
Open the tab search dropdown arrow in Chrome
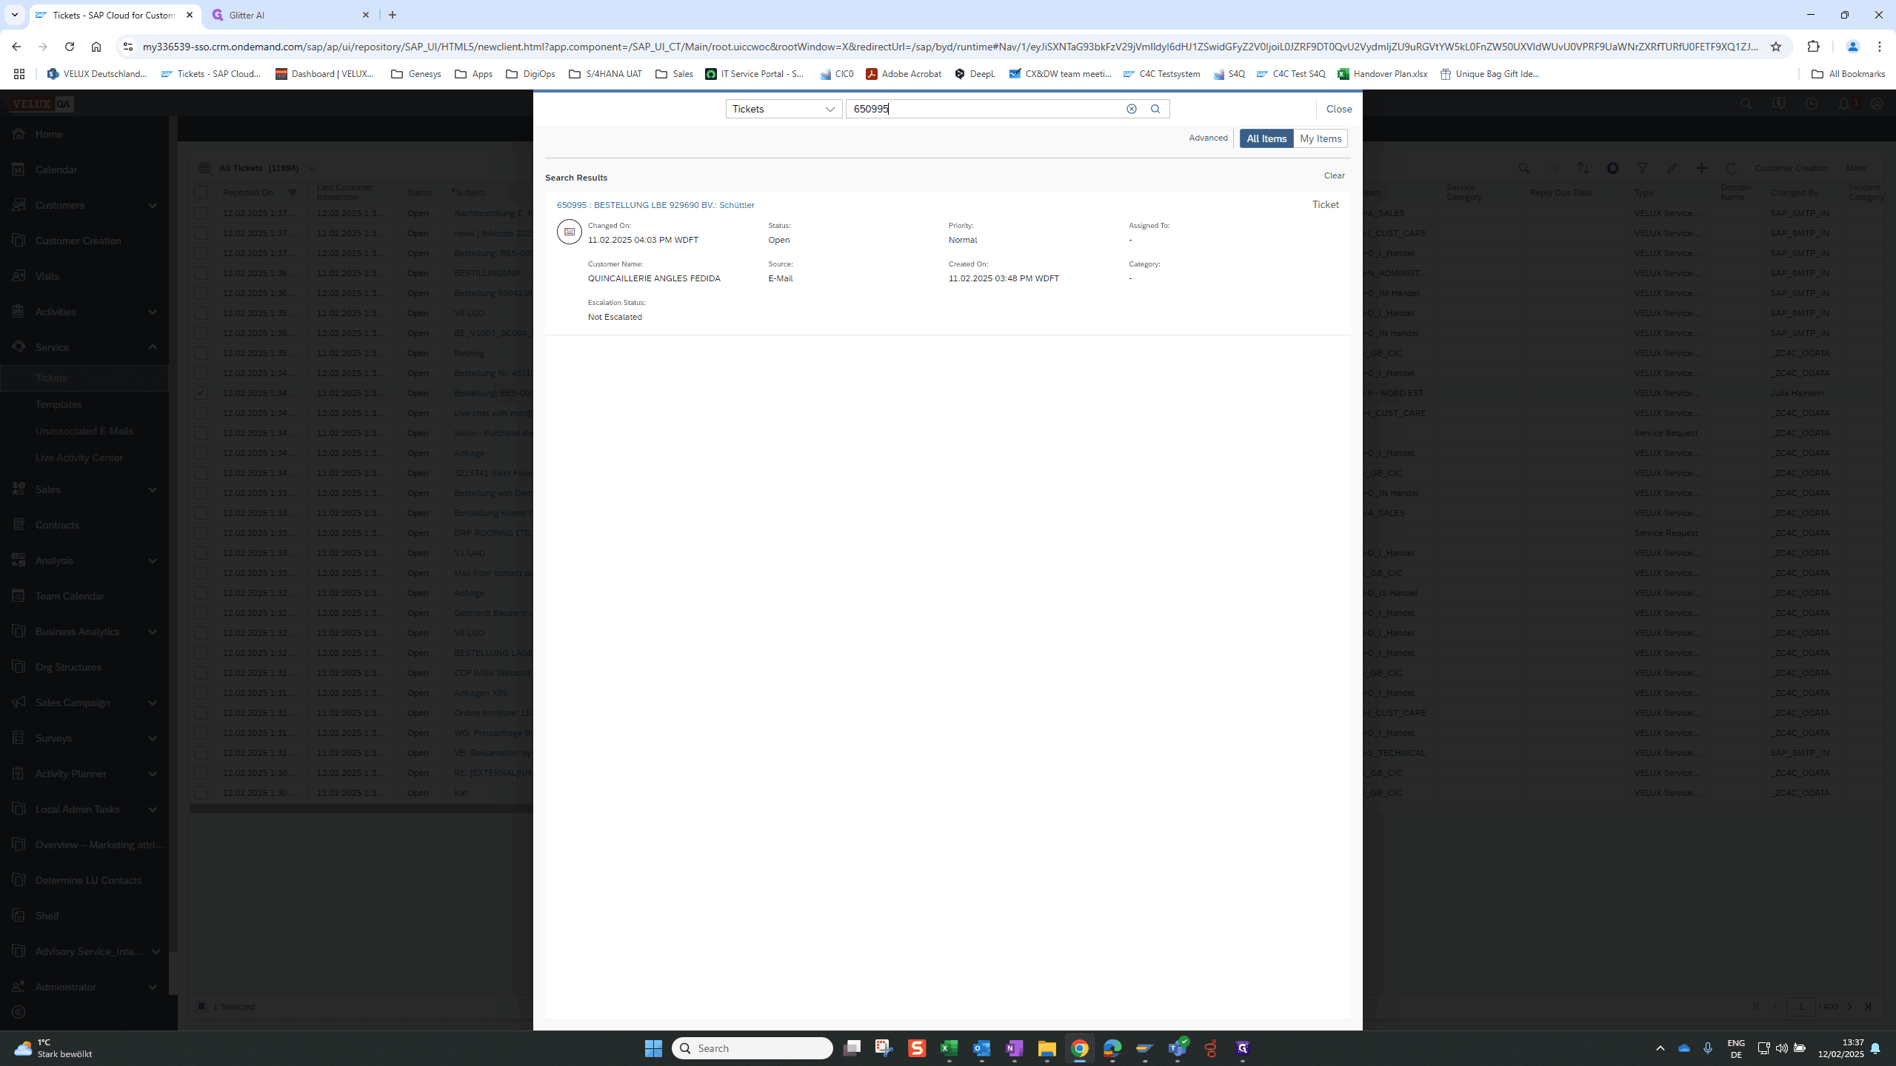[x=14, y=15]
